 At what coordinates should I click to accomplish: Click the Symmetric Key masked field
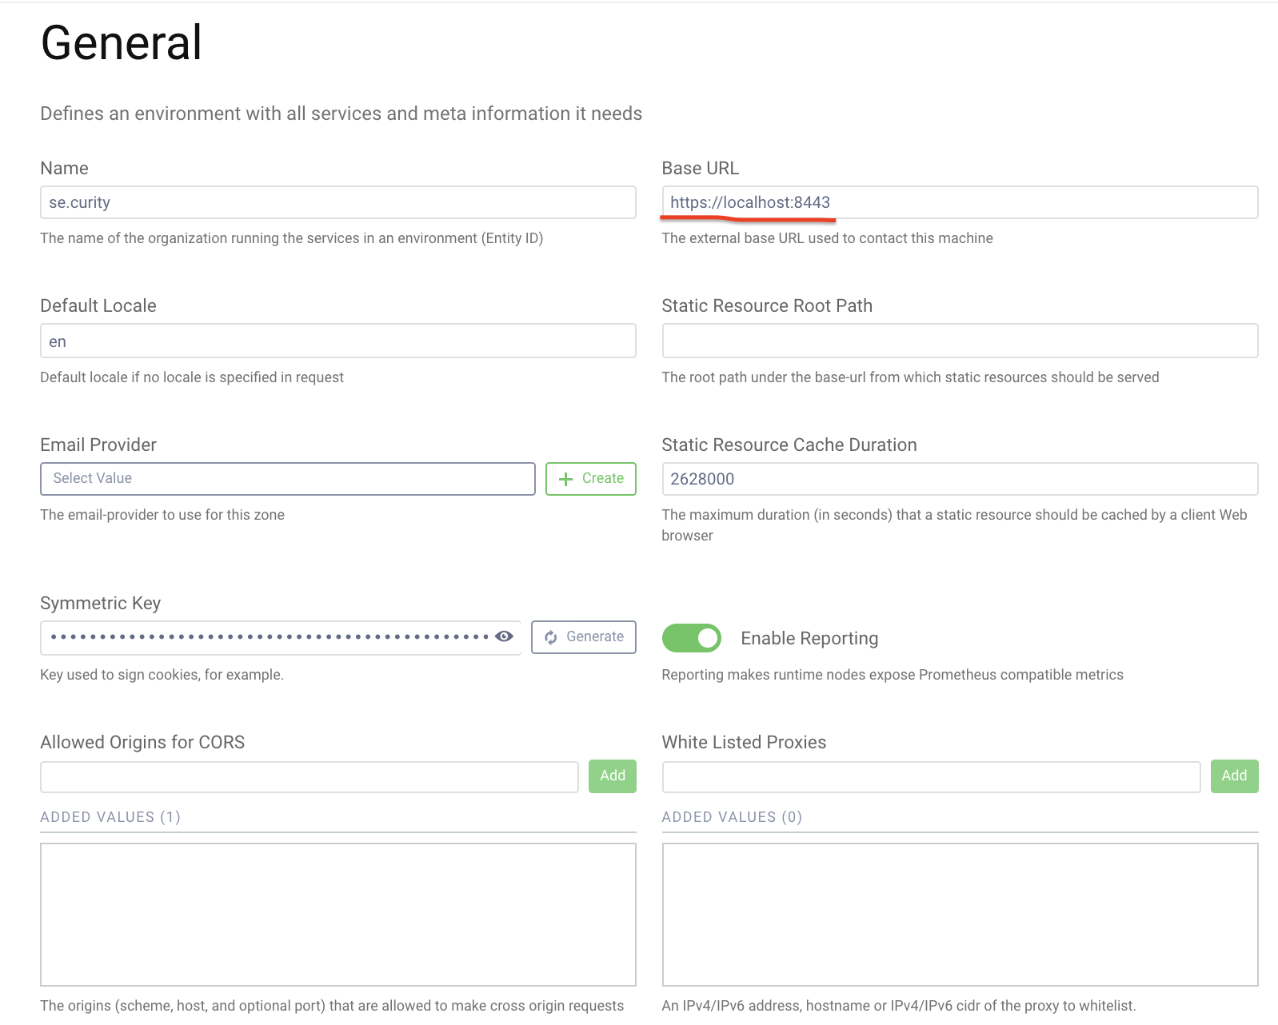(x=281, y=637)
